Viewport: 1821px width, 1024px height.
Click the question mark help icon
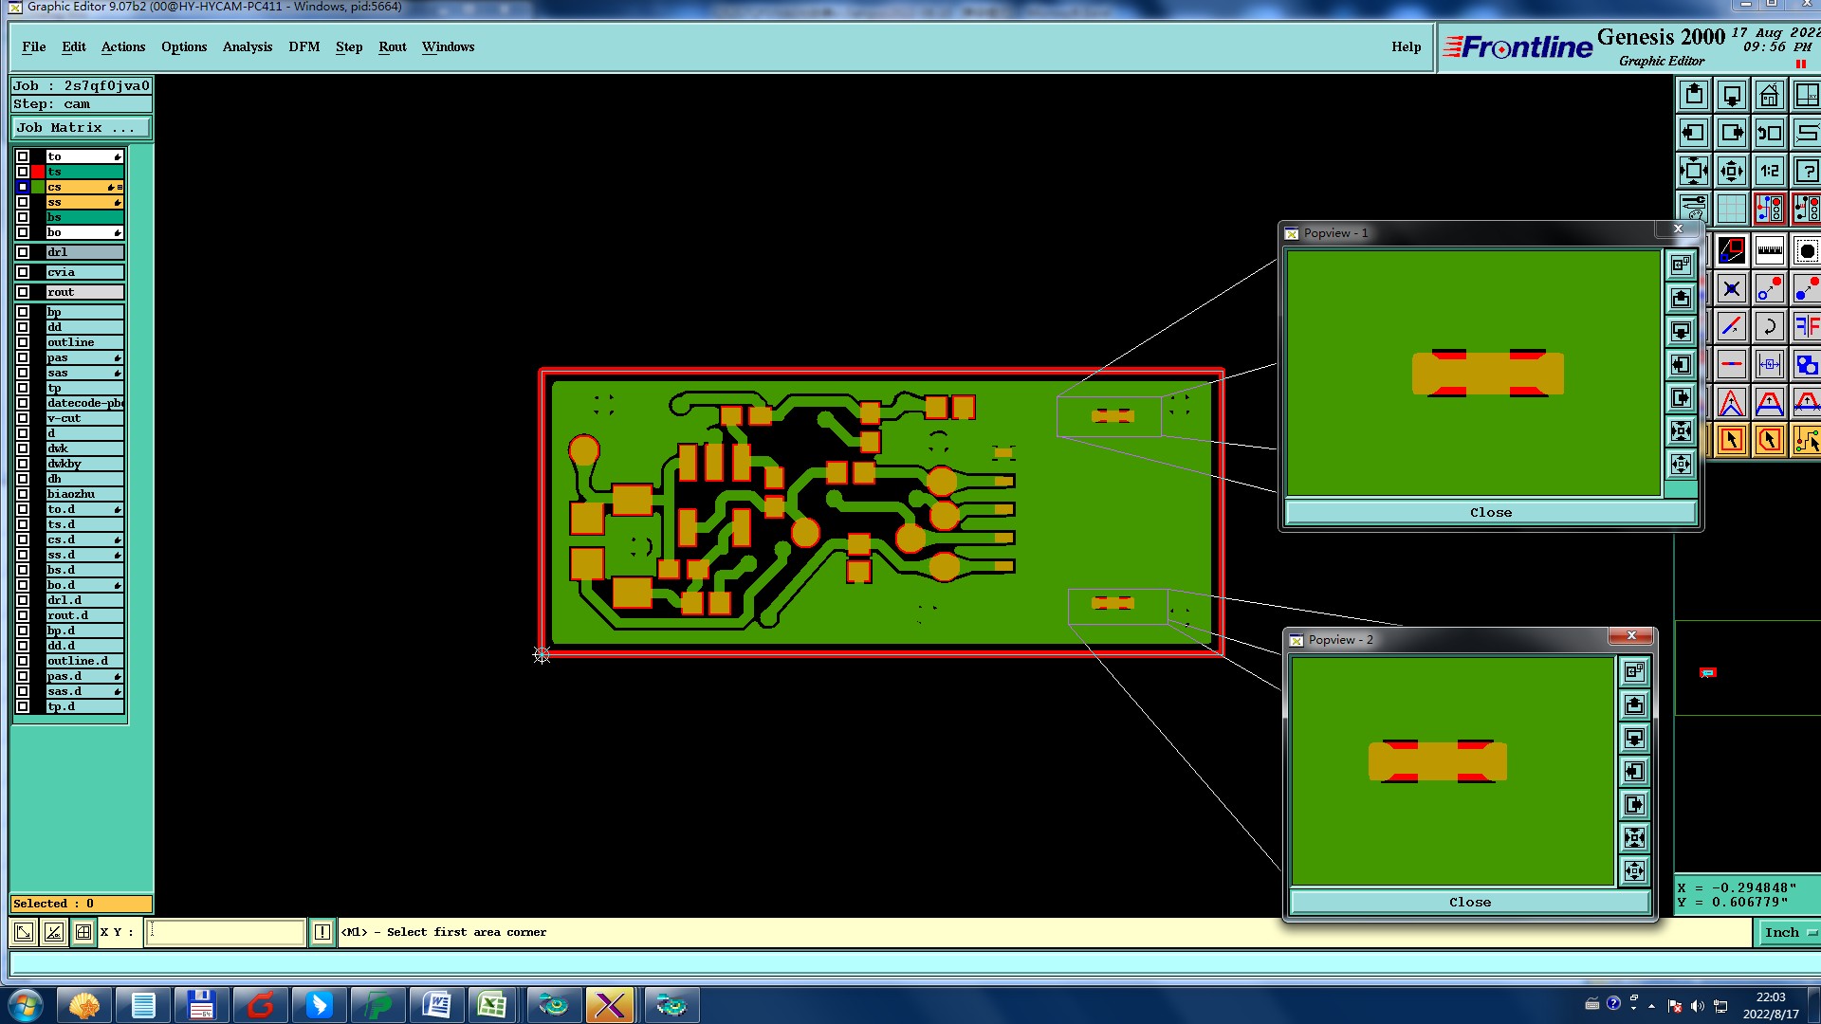(x=1806, y=172)
